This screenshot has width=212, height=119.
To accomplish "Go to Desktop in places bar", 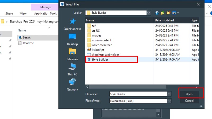I will pos(72,40).
